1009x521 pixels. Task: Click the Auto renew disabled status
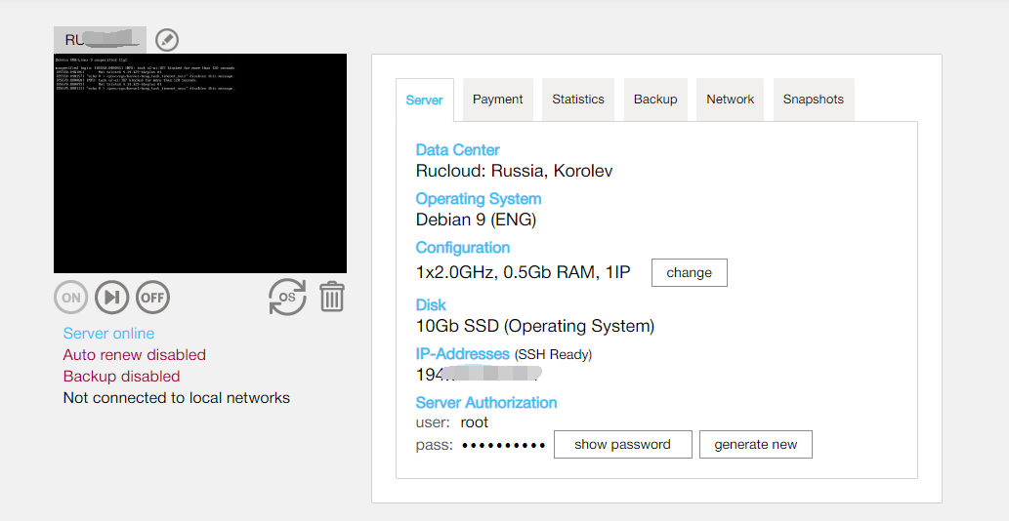135,354
